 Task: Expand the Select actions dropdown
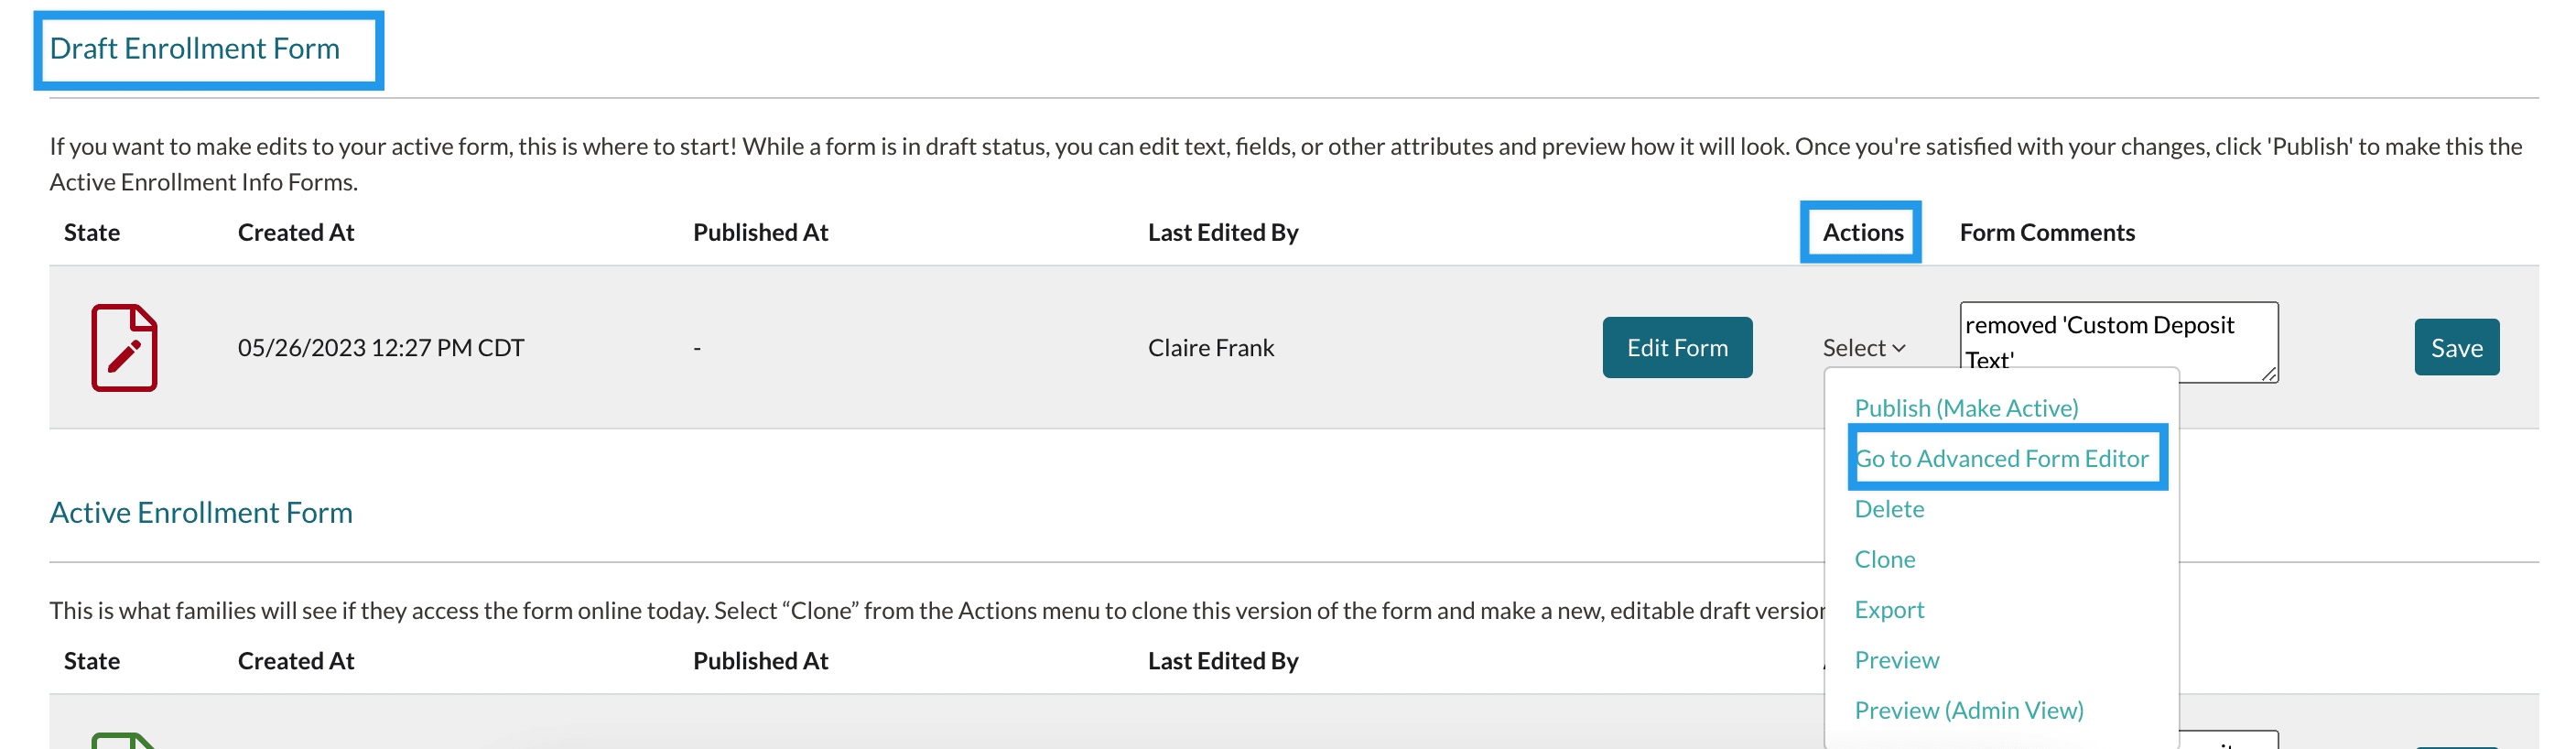(1863, 348)
